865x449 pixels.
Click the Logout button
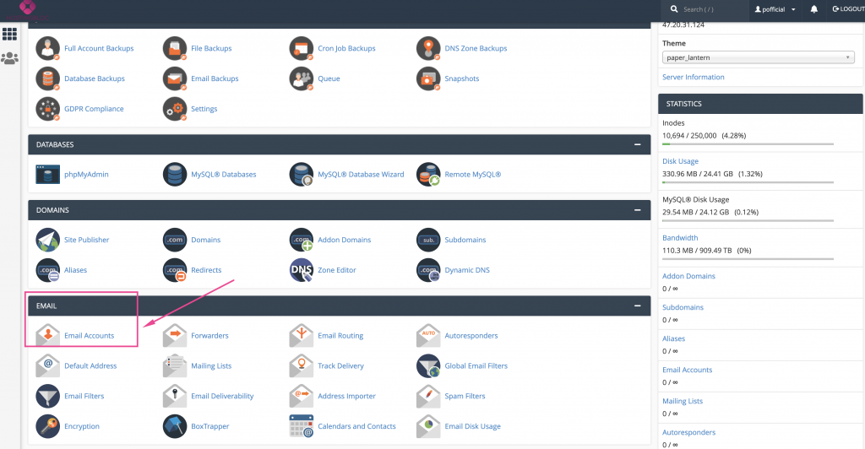click(x=848, y=9)
